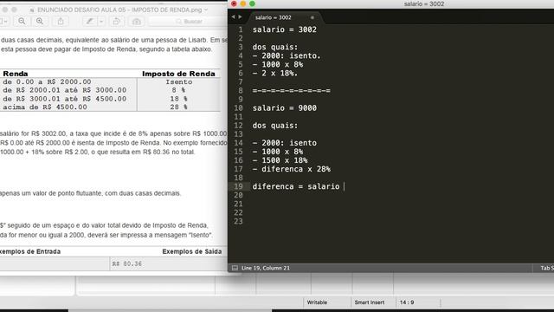Show the Markup toolbox in Preview
The width and height of the screenshot is (554, 312).
coord(137,21)
